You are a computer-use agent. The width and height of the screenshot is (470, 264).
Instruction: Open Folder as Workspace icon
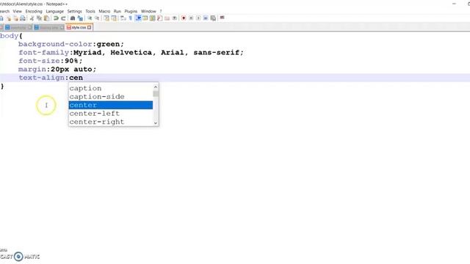point(167,18)
